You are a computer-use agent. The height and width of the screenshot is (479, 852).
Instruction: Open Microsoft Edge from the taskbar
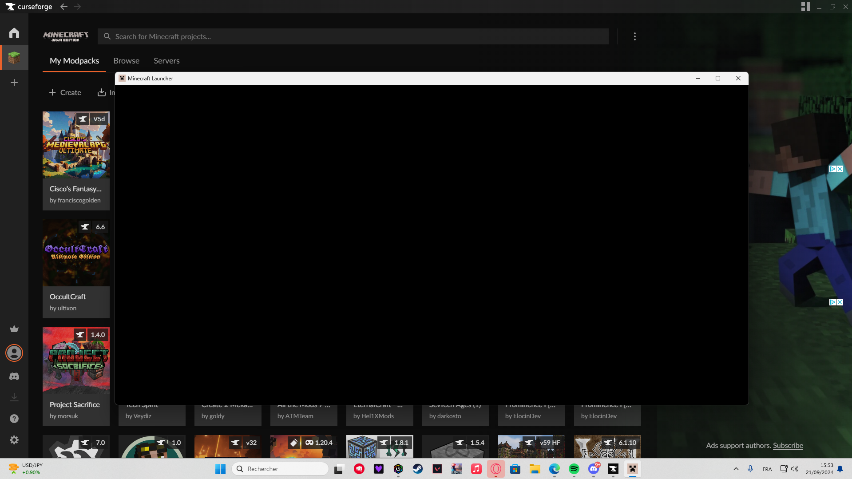click(555, 469)
